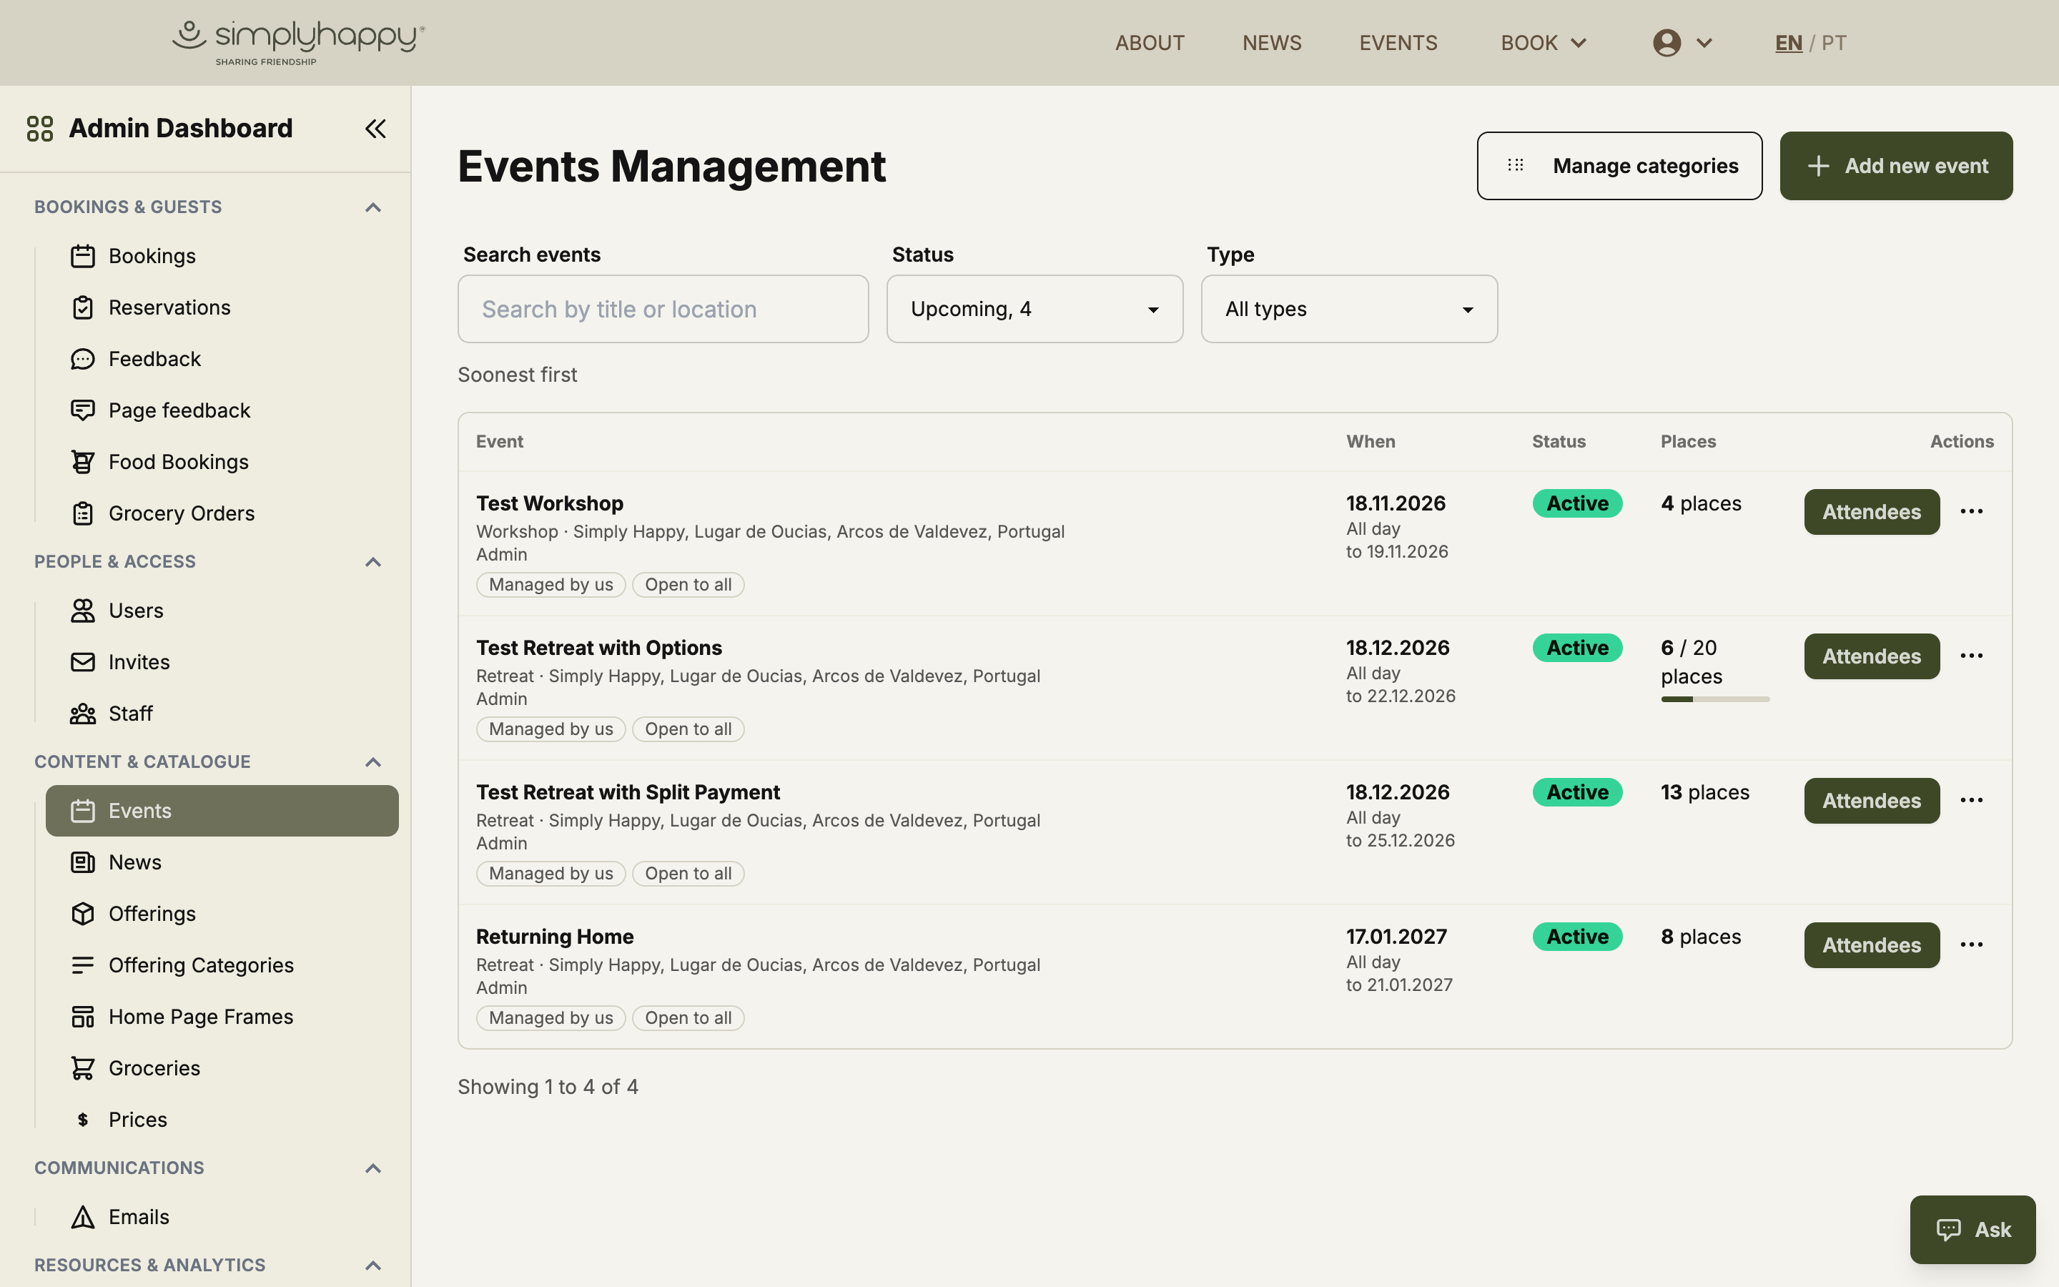Click the Grocery Orders clipboard icon

click(82, 513)
